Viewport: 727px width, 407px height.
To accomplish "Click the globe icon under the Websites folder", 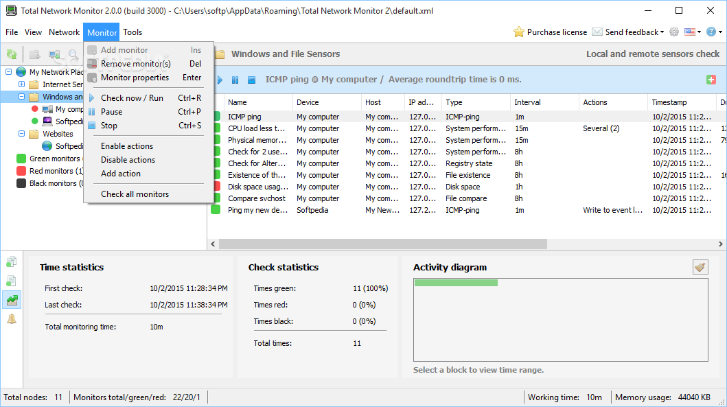I will [47, 146].
